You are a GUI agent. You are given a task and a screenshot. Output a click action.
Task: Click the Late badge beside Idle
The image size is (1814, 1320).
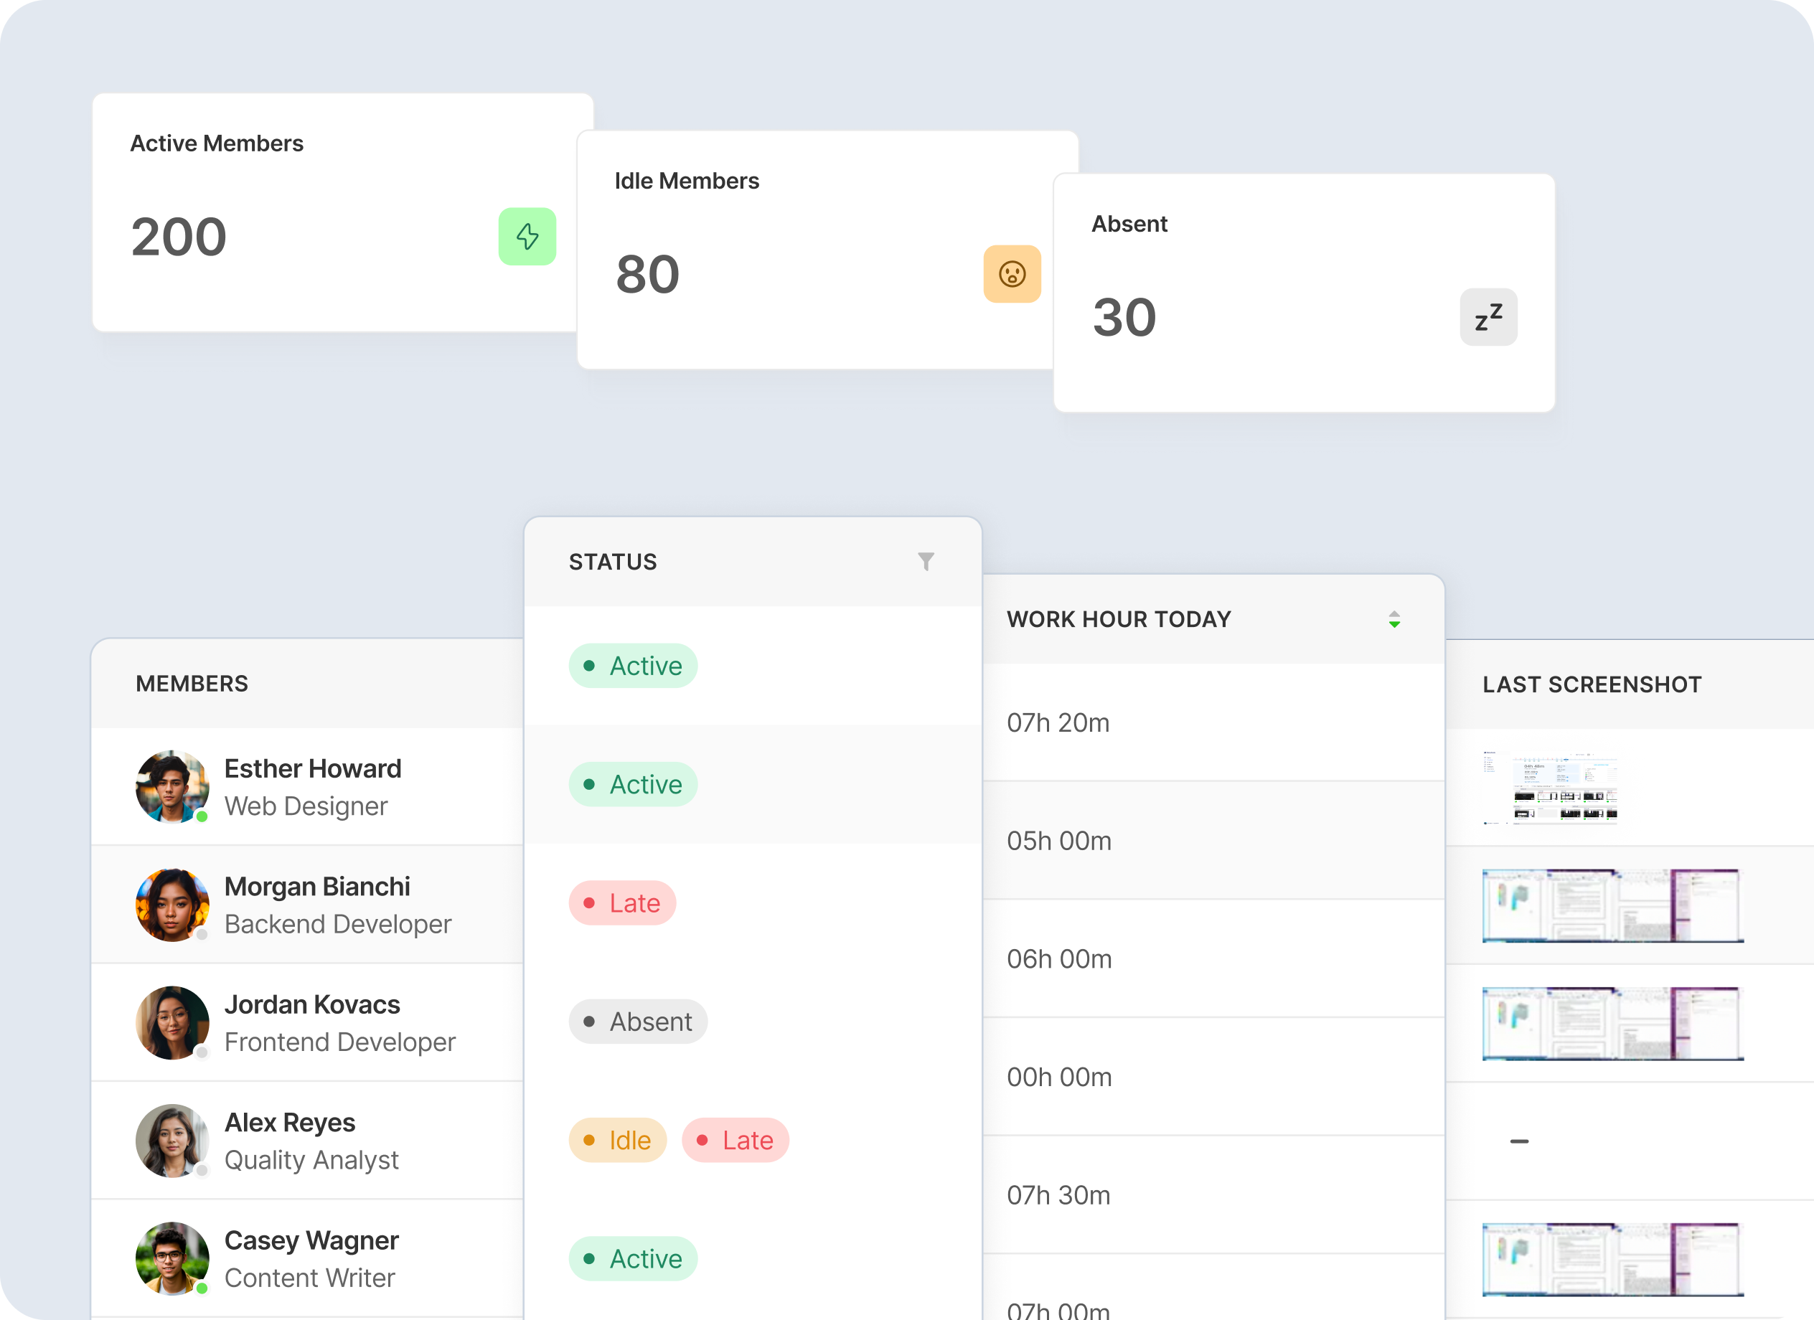(735, 1140)
